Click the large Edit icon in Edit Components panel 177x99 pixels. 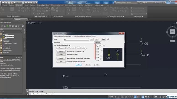point(34,9)
